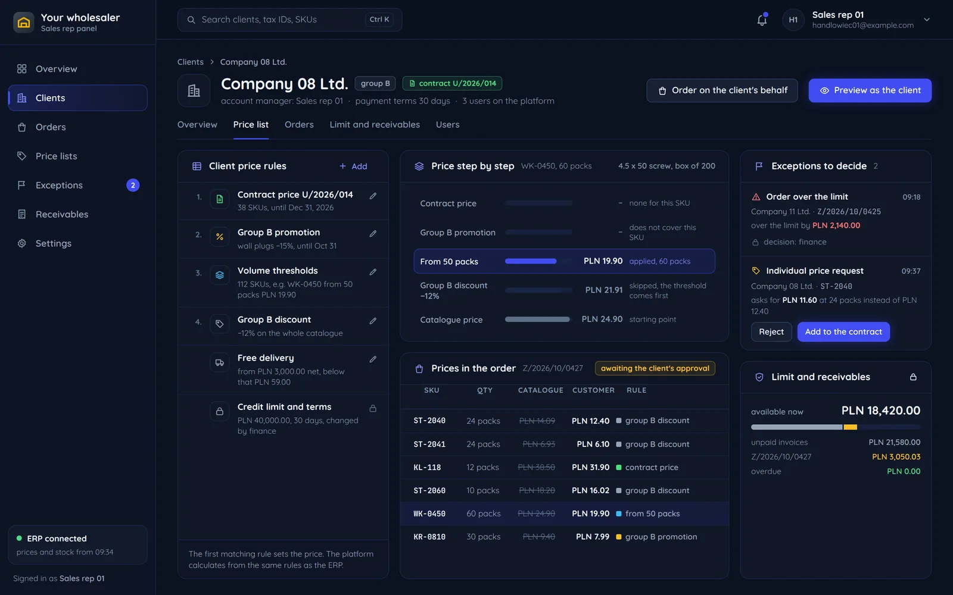953x595 pixels.
Task: Open Overview in the sidebar
Action: point(77,68)
